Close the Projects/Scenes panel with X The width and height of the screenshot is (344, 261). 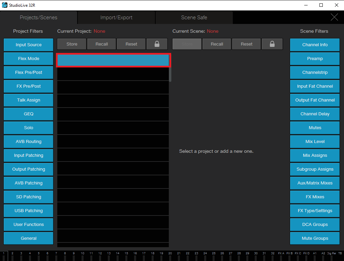[334, 17]
